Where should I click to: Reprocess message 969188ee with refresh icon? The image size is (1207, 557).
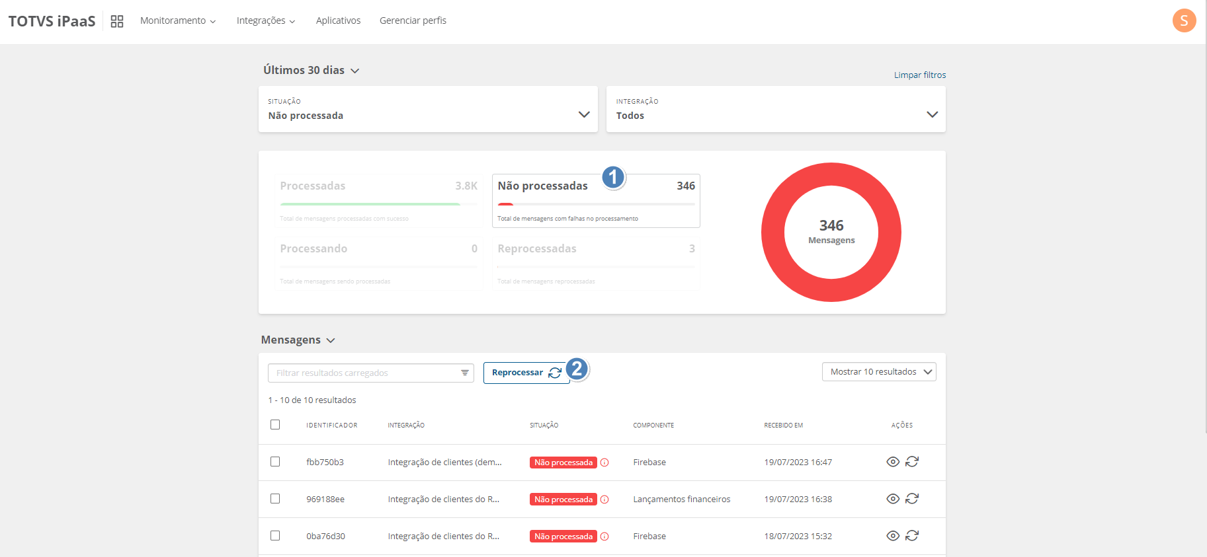912,499
